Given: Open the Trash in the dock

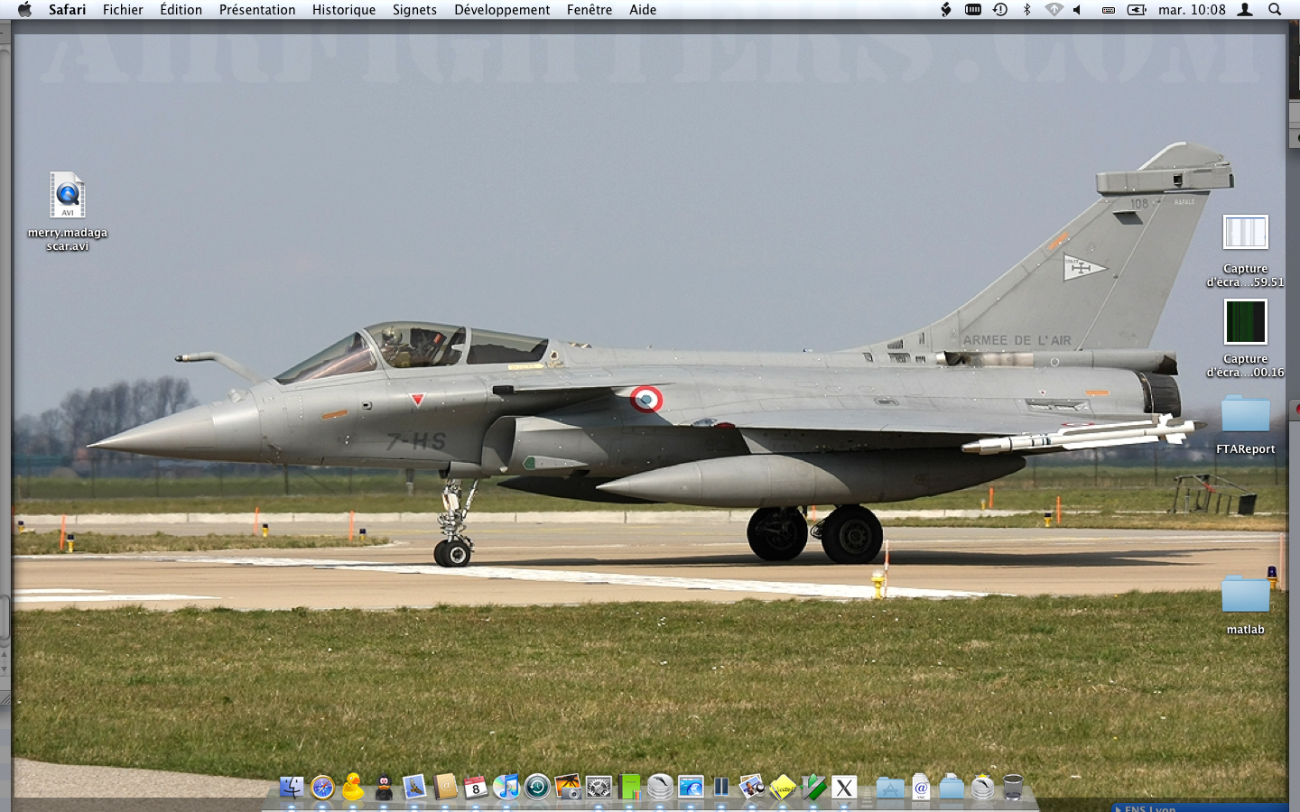Looking at the screenshot, I should click(x=1013, y=788).
